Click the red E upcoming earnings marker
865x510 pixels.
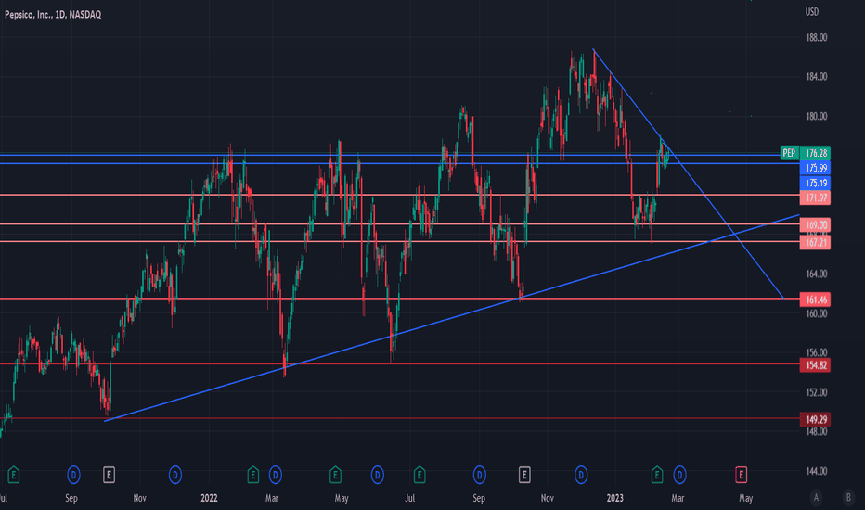(741, 474)
